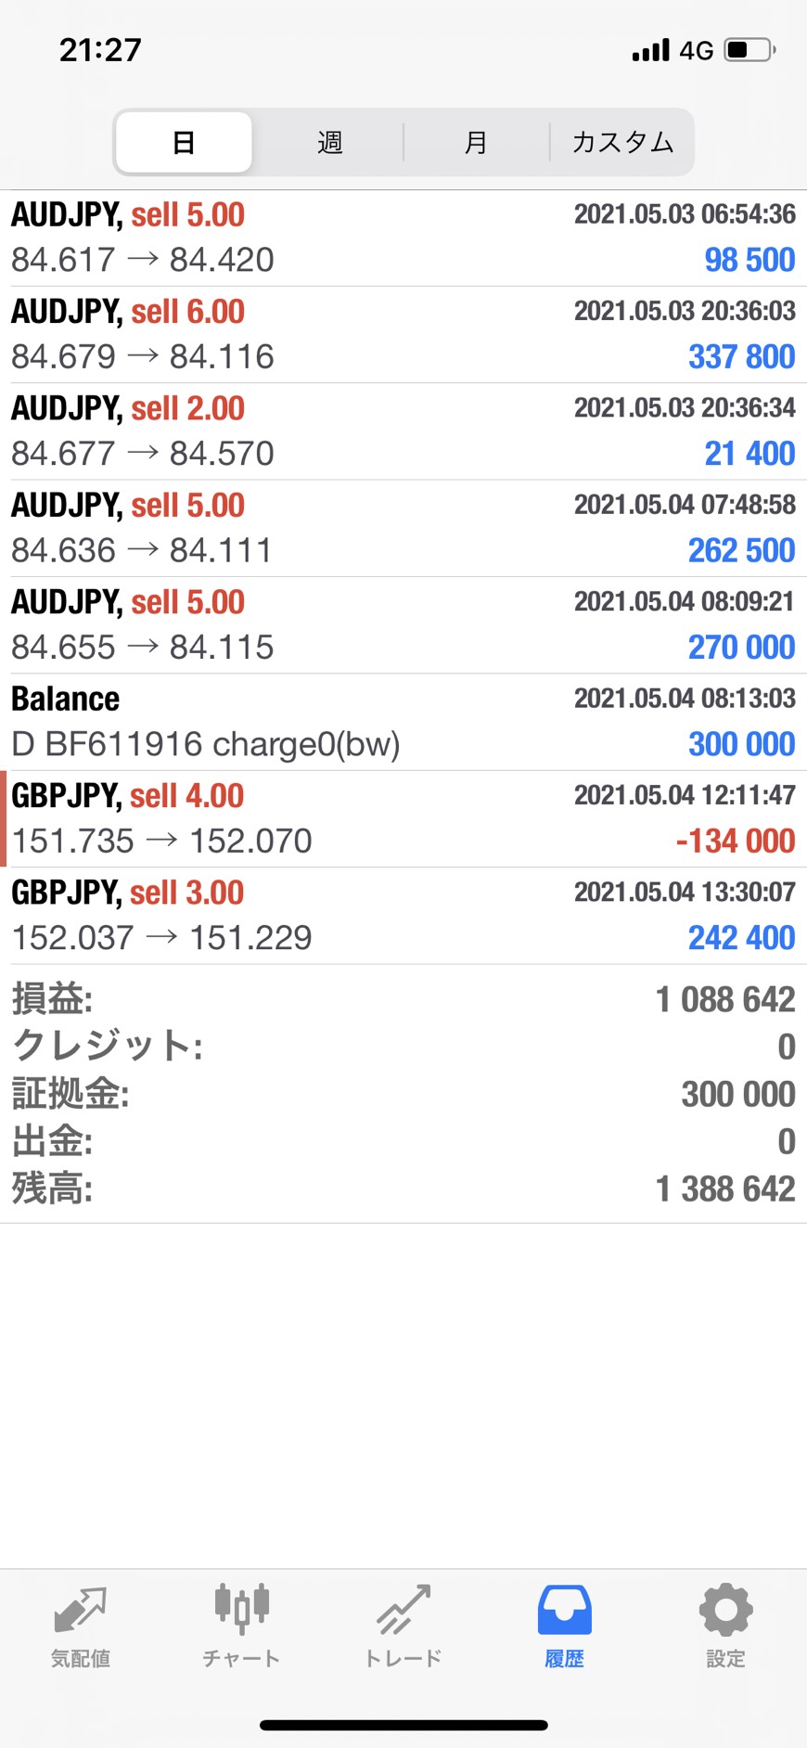Click the 98 500 profit value
This screenshot has width=807, height=1748.
pyautogui.click(x=749, y=261)
